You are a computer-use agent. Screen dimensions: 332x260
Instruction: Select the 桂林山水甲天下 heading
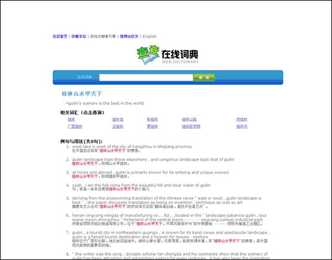[x=82, y=94]
